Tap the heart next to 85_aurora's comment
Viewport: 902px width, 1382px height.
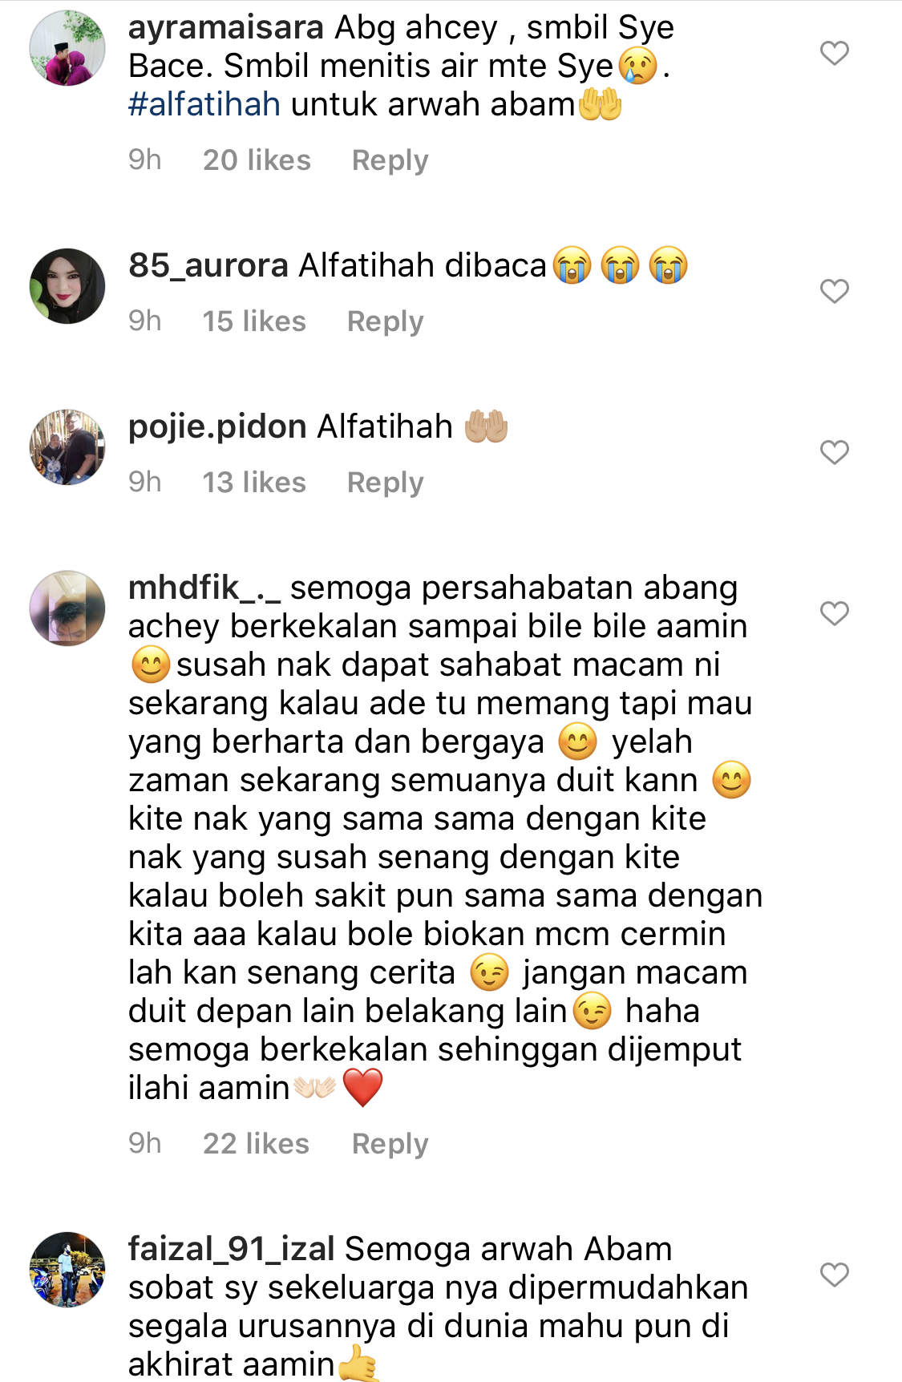834,291
